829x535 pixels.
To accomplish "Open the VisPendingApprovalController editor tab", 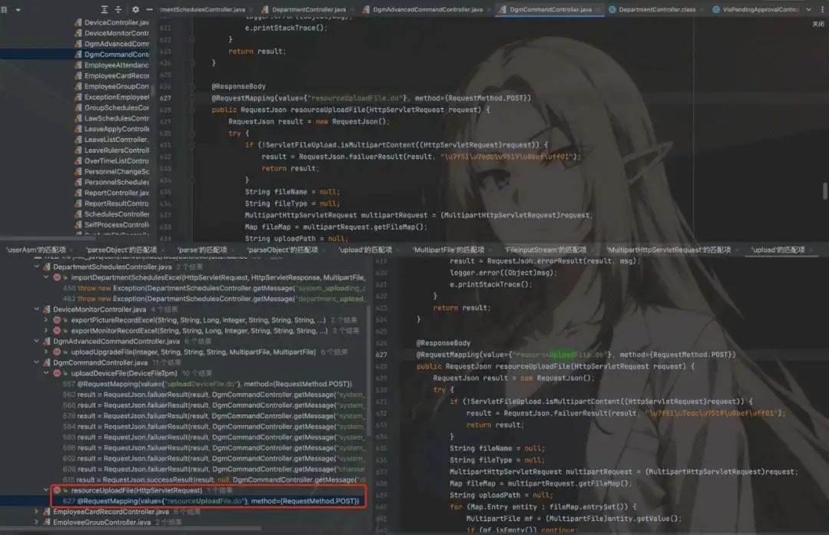I will click(x=755, y=9).
